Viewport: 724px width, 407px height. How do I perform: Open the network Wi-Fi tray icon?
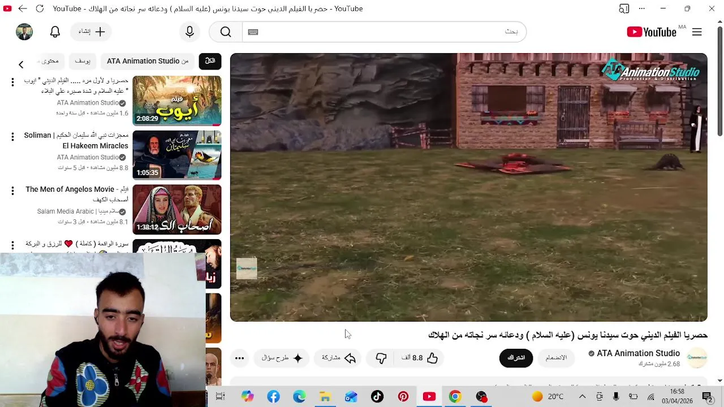click(651, 397)
